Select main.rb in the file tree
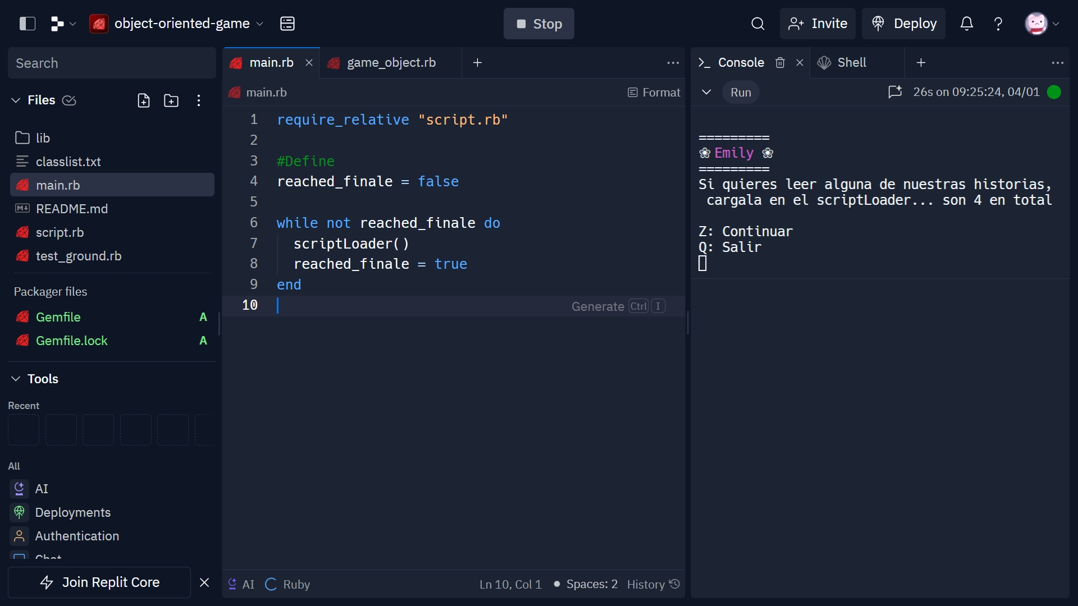This screenshot has width=1078, height=606. click(x=112, y=185)
